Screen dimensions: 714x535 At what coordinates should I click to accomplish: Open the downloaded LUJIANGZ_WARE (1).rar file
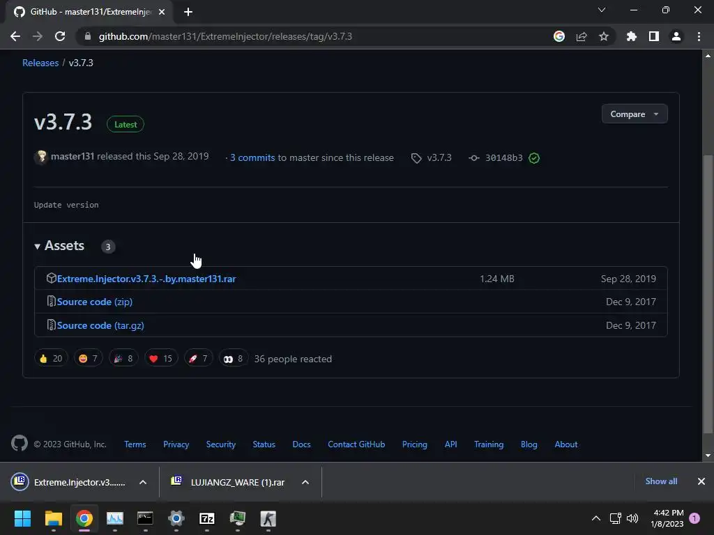pos(228,482)
